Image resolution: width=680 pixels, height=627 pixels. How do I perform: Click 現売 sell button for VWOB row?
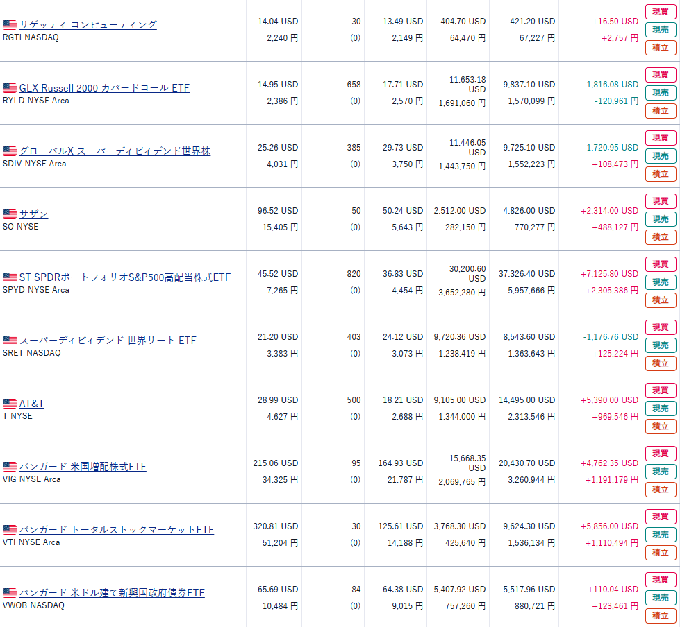pos(660,598)
